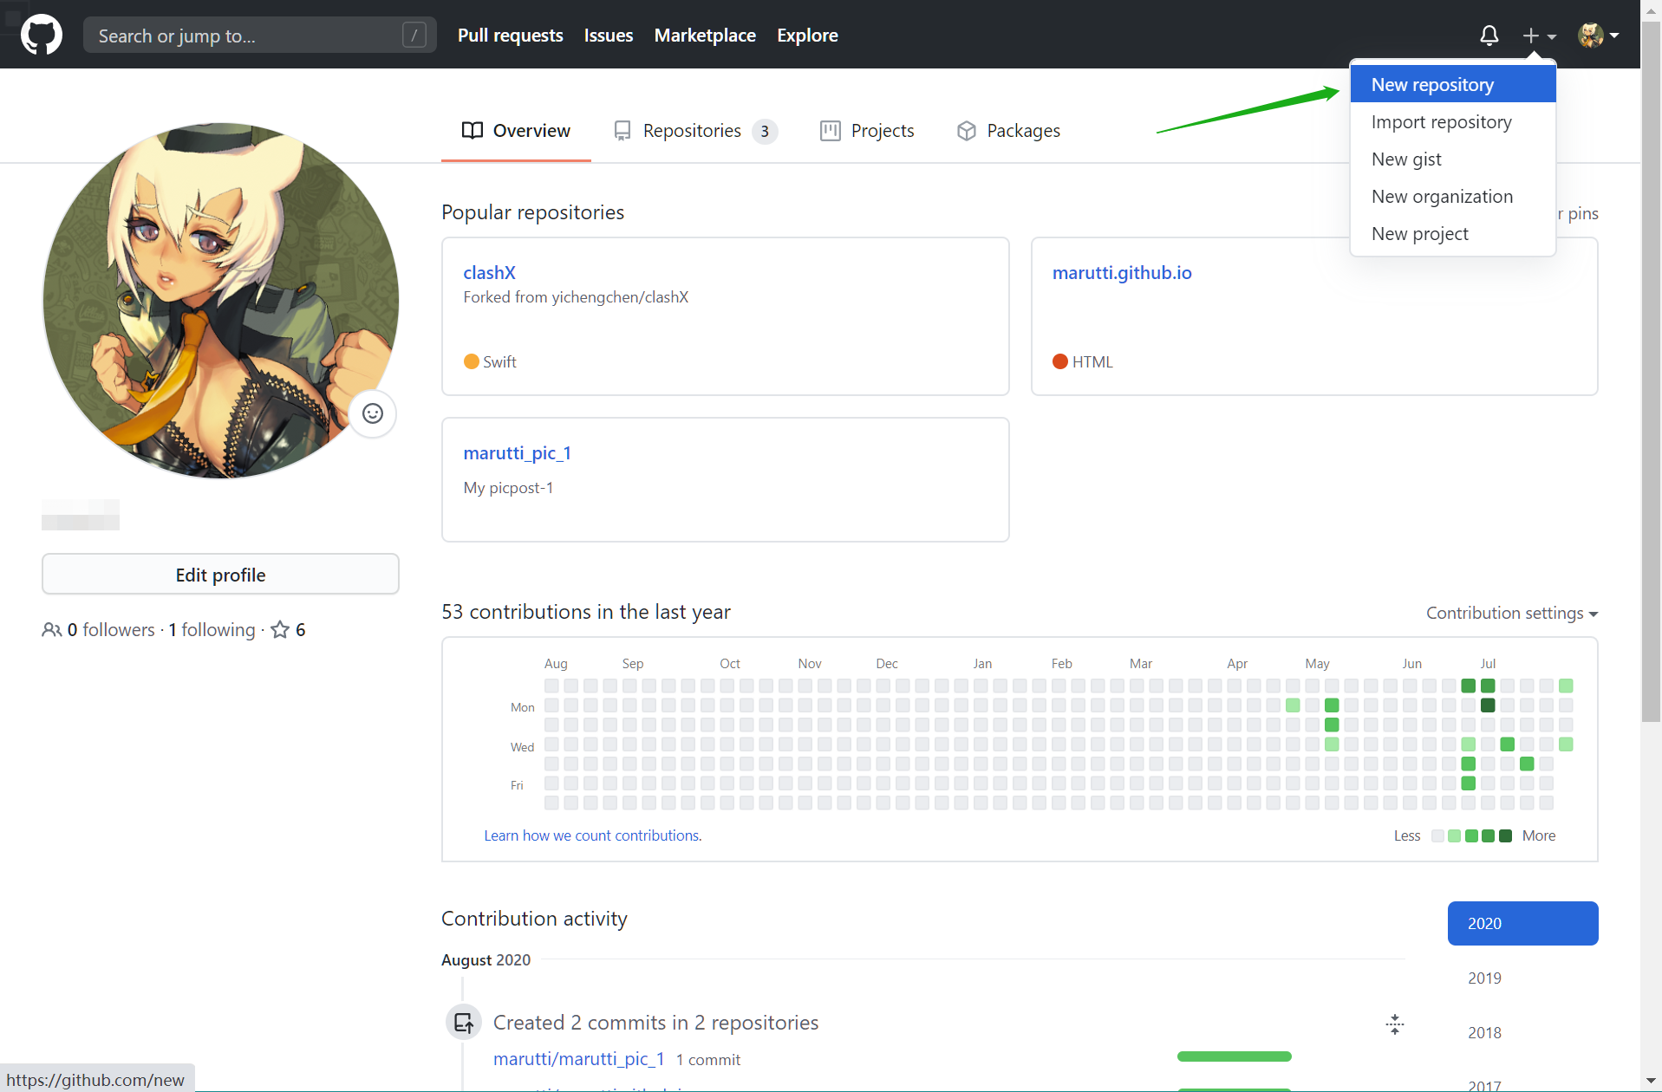Click the My picpost-1 description

click(x=508, y=488)
